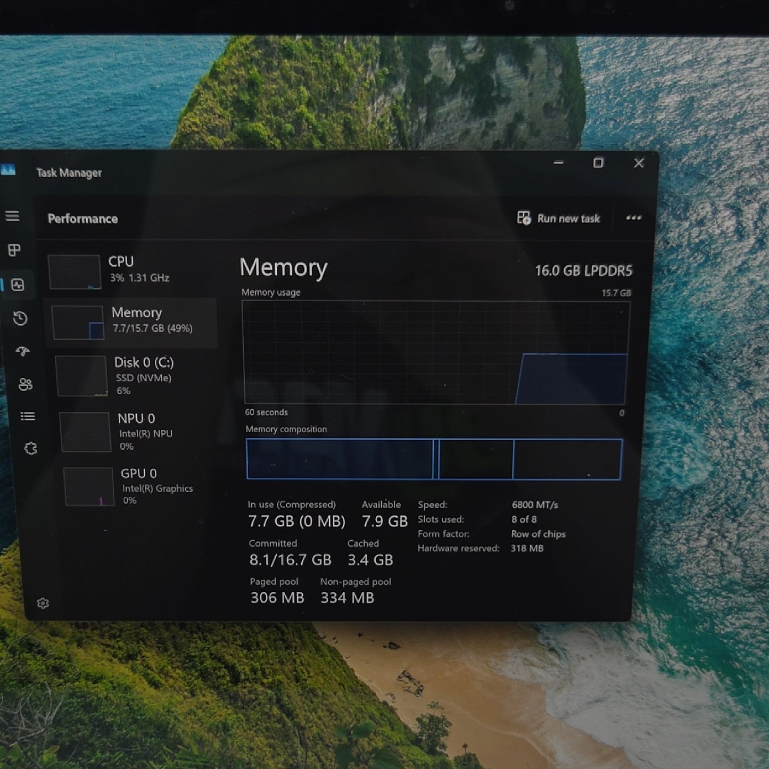Select the Performance page icon in sidebar
769x769 pixels.
[18, 285]
